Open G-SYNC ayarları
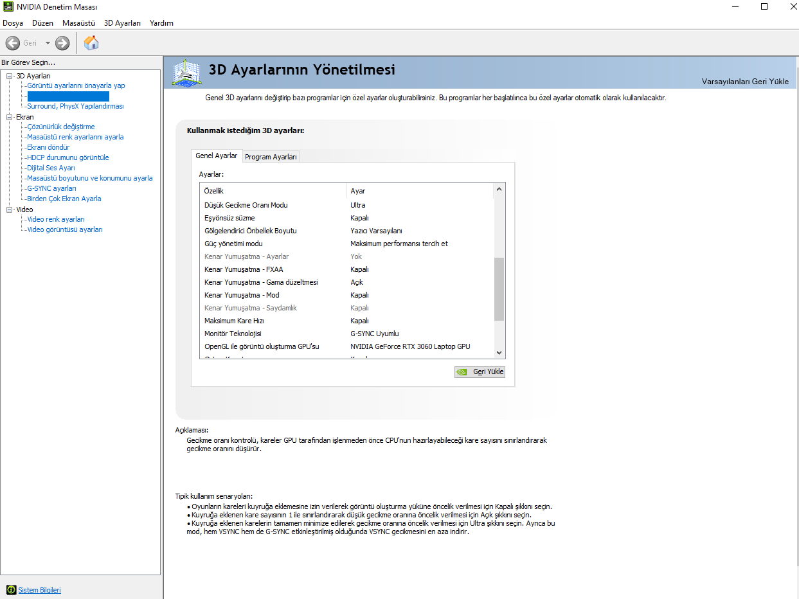 pos(51,188)
